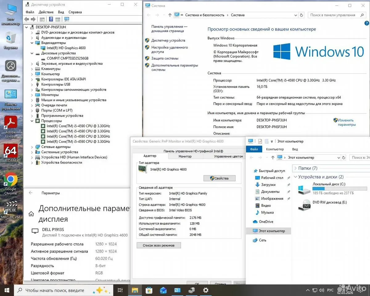Click refresh button in Система address bar
Viewport: 370px width, 296px height.
pos(302,15)
